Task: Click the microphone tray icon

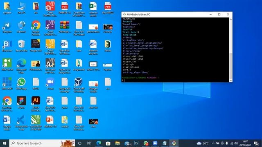Action: click(227, 143)
